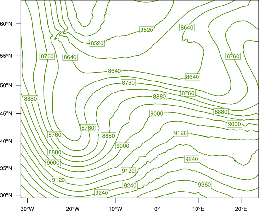Click the southernmost 9240 contour label
This screenshot has width=259, height=211.
(102, 192)
